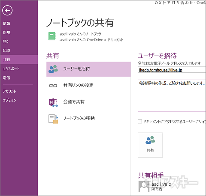This screenshot has height=196, width=206.
Task: Go back using the circled arrow button
Action: coord(7,10)
